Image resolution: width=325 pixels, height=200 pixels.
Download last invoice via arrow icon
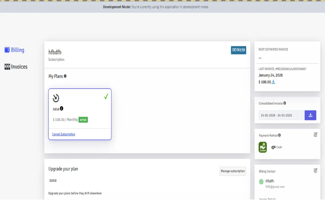pyautogui.click(x=273, y=82)
